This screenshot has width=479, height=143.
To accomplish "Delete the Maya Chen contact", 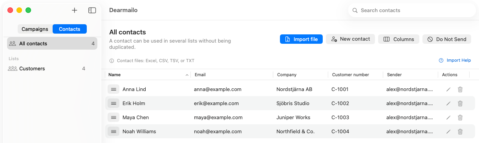I will pyautogui.click(x=460, y=117).
